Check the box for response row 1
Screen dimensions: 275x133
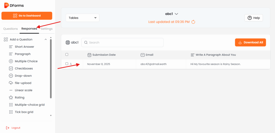click(x=67, y=64)
